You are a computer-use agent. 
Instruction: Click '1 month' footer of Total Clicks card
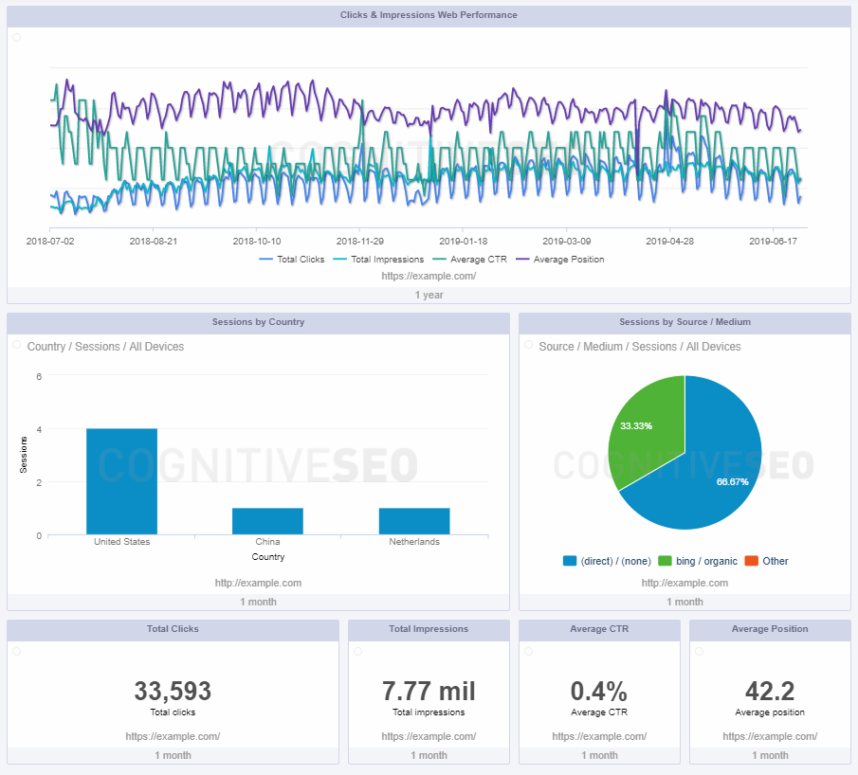(173, 755)
